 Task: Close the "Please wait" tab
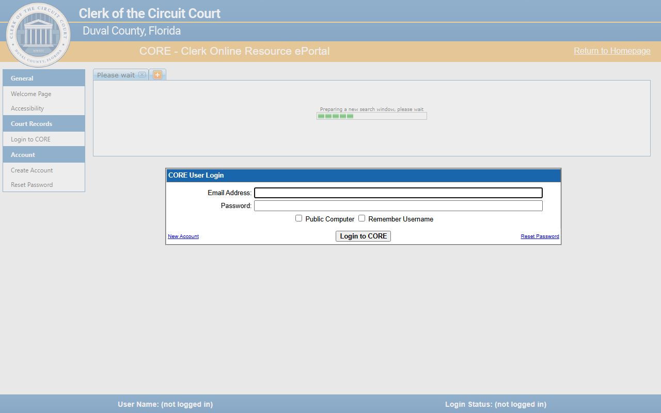coord(142,75)
